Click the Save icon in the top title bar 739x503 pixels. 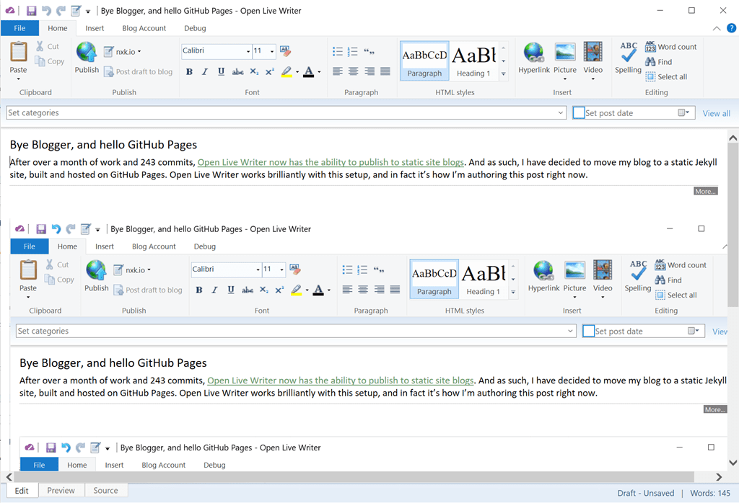point(31,11)
